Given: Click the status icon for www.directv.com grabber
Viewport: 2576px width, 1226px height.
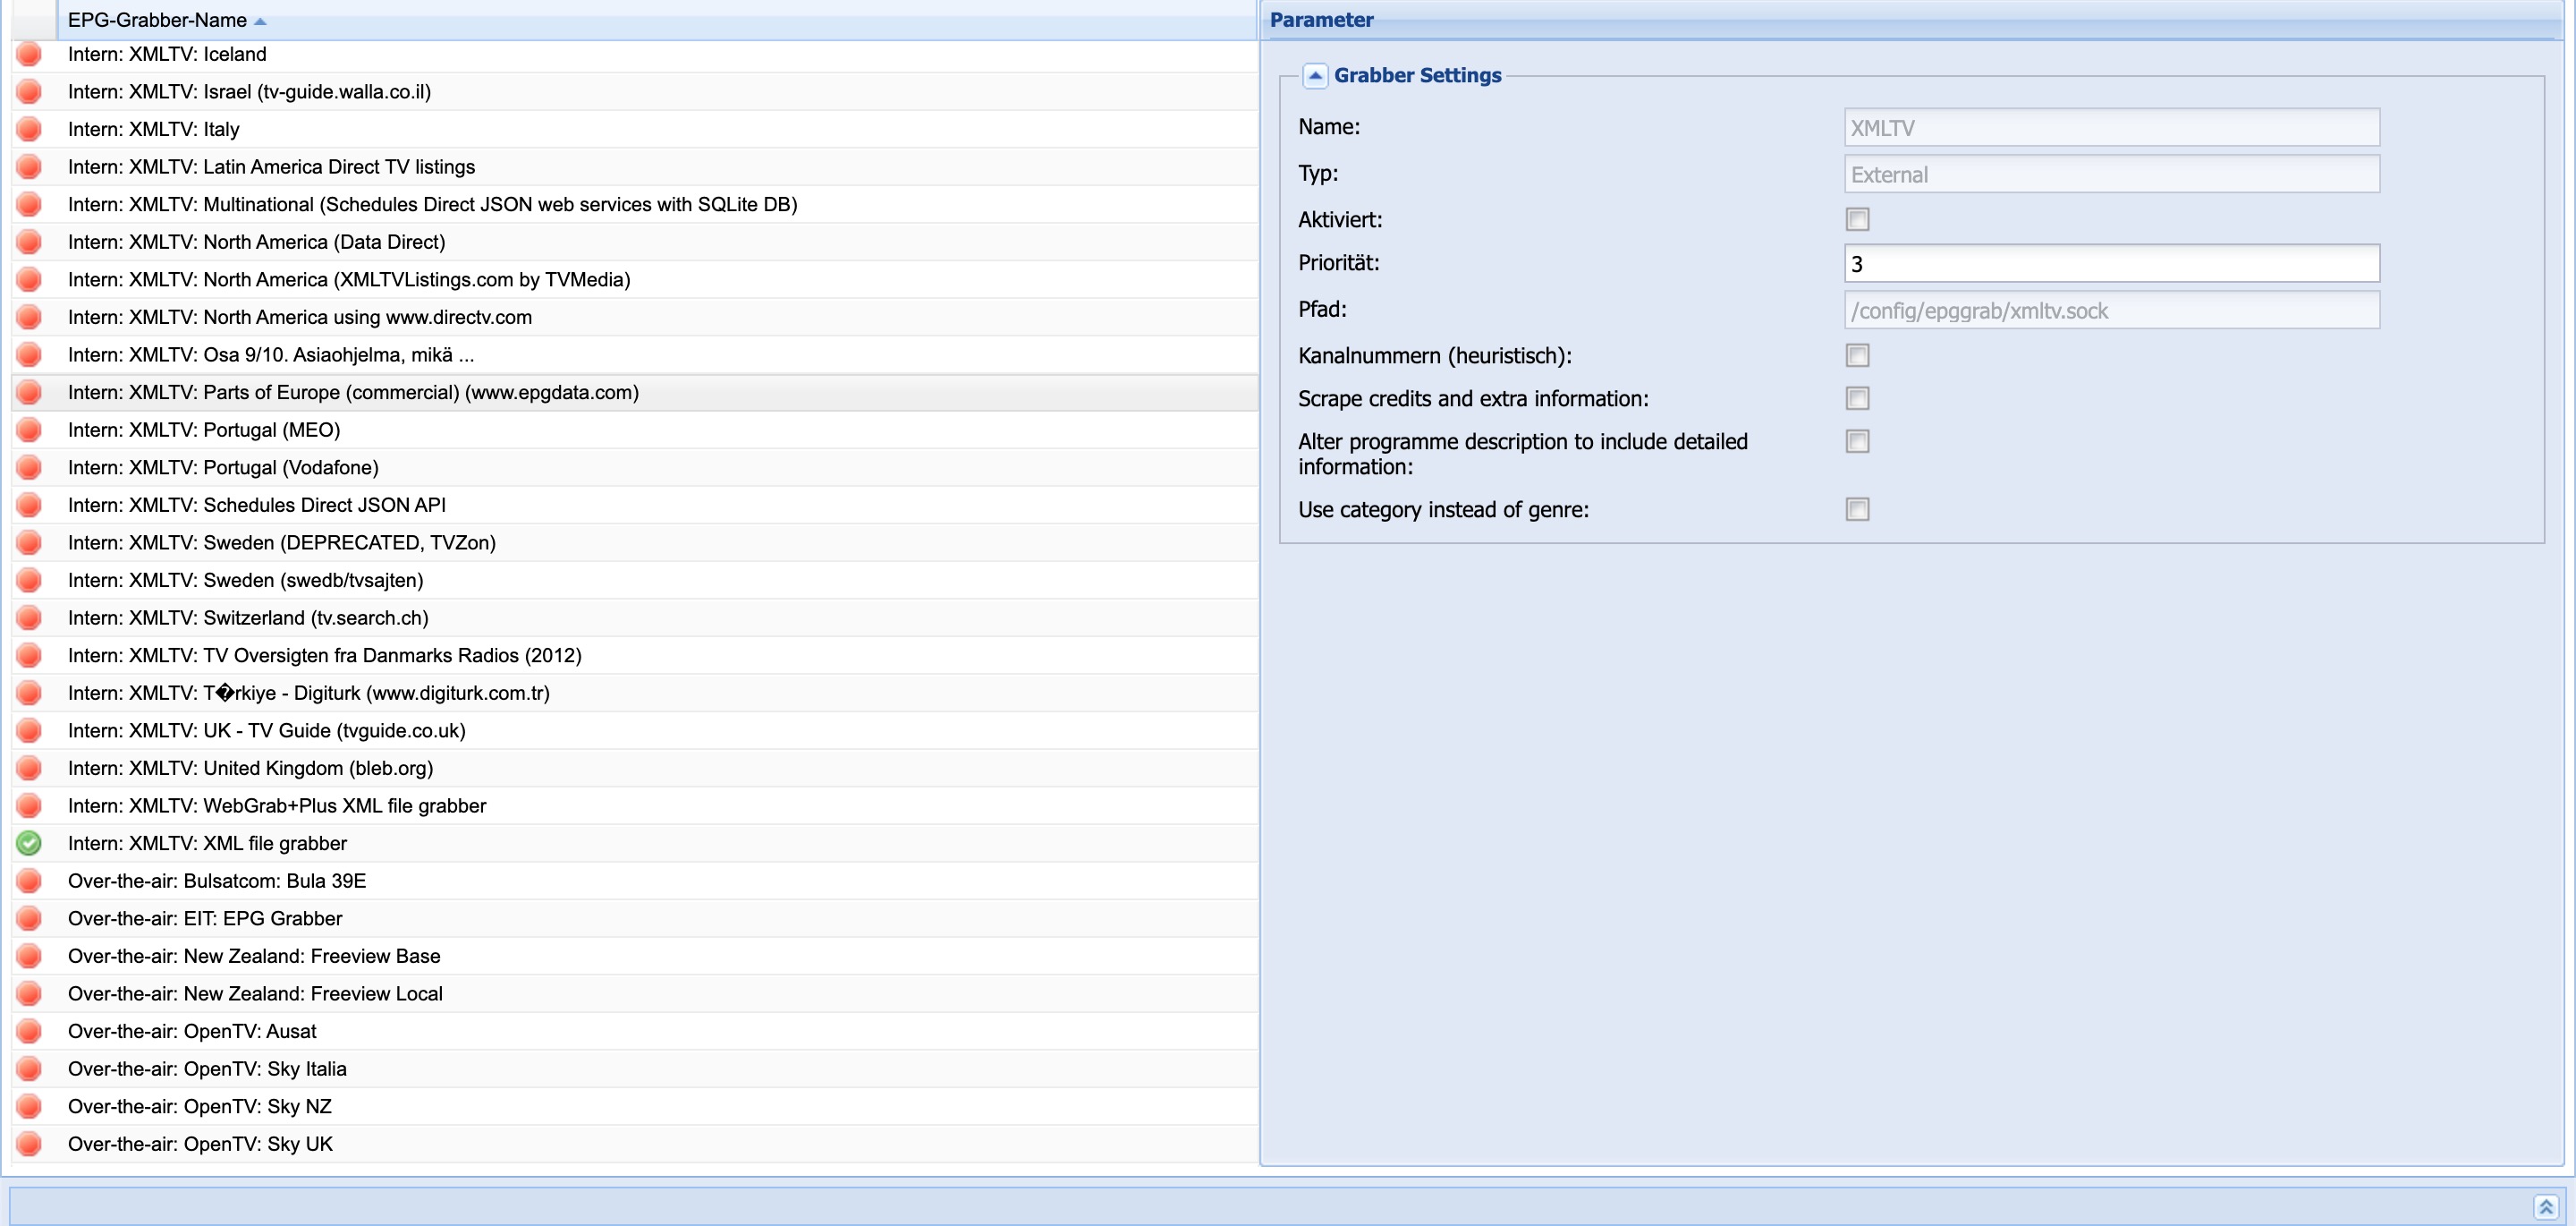Looking at the screenshot, I should pos(29,318).
